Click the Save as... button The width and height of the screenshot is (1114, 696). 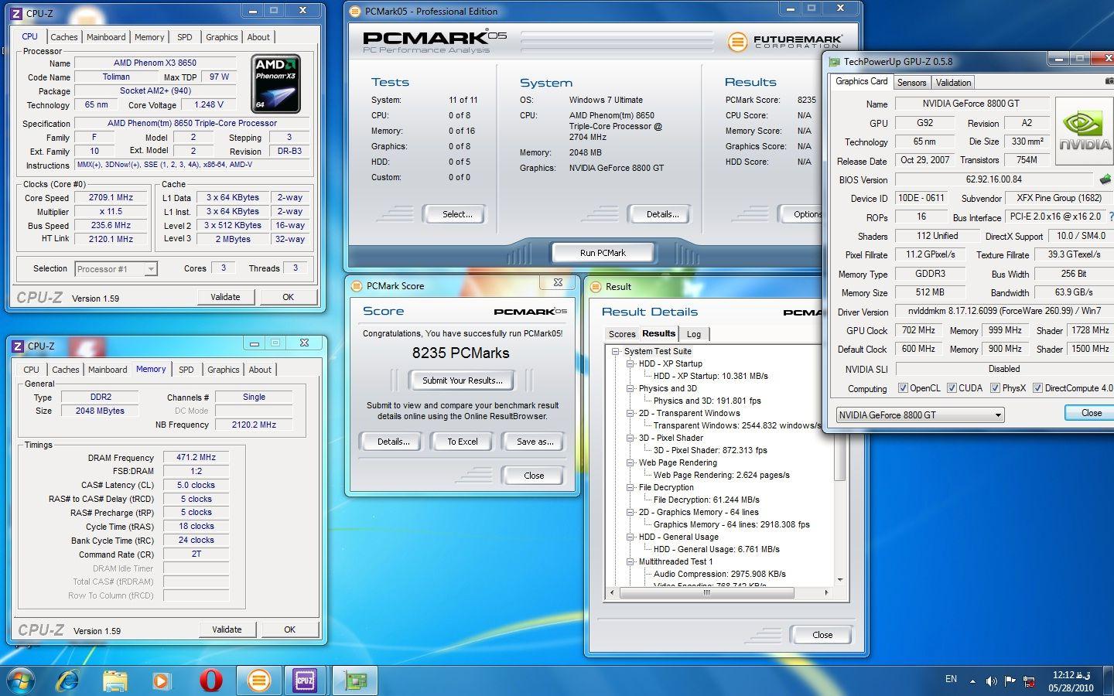(535, 442)
